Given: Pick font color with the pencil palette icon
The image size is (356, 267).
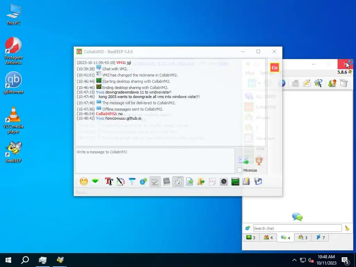Looking at the screenshot, I should point(121,181).
